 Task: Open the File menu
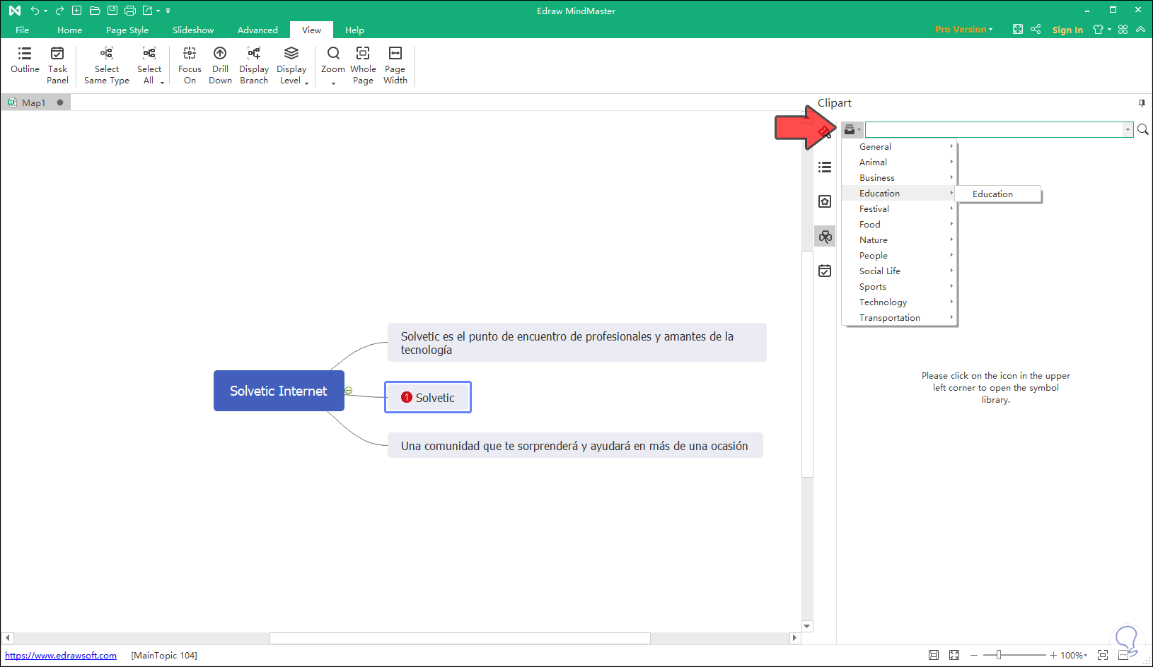23,30
